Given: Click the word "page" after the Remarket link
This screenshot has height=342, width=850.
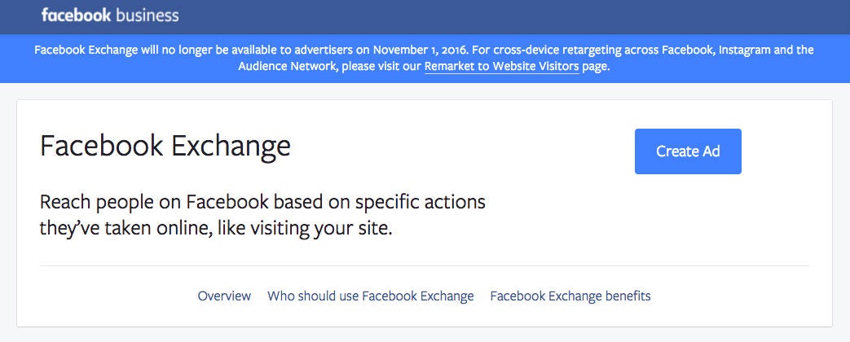Looking at the screenshot, I should click(596, 67).
